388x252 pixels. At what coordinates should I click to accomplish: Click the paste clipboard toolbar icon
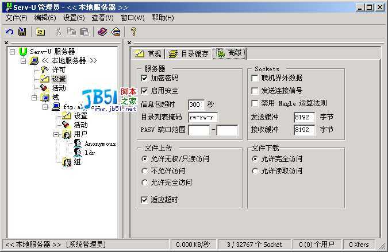84,32
